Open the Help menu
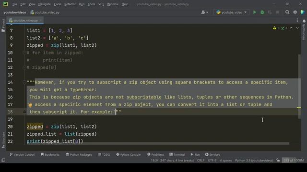Viewport: 307px width, 172px height. pos(125,4)
